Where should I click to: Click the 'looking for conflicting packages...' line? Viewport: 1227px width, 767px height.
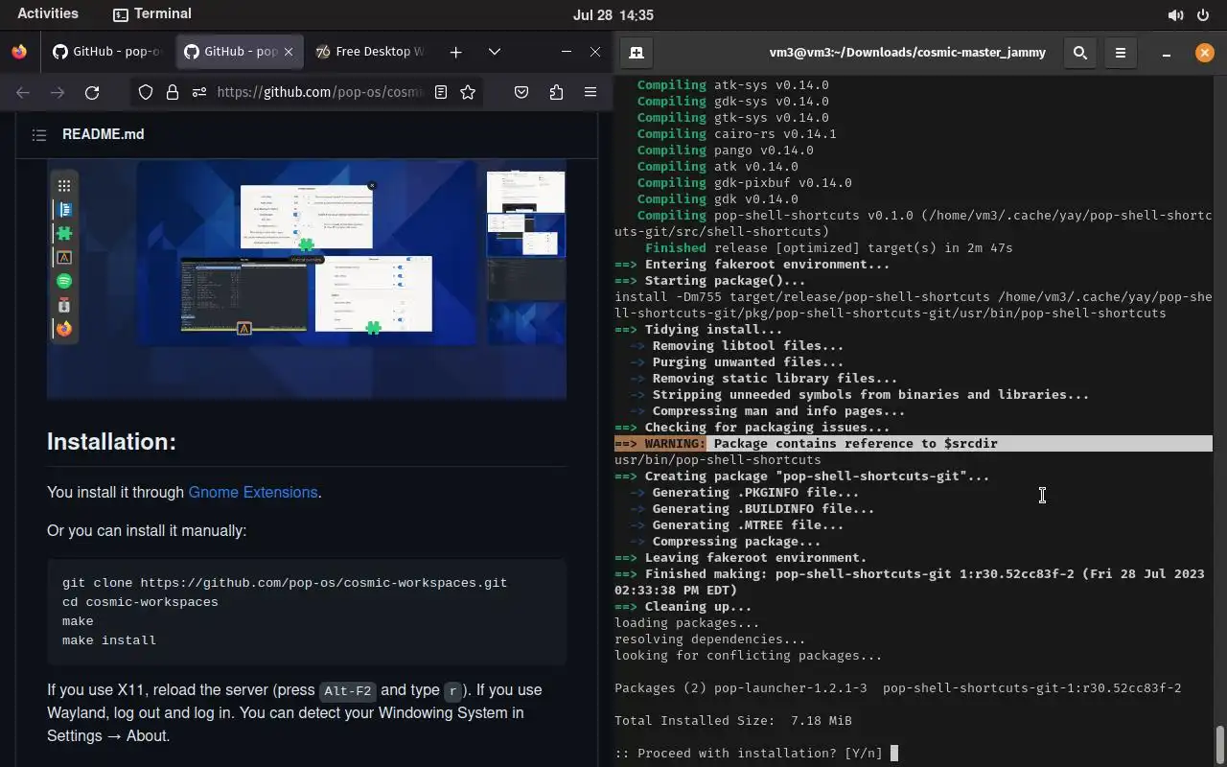pyautogui.click(x=749, y=656)
